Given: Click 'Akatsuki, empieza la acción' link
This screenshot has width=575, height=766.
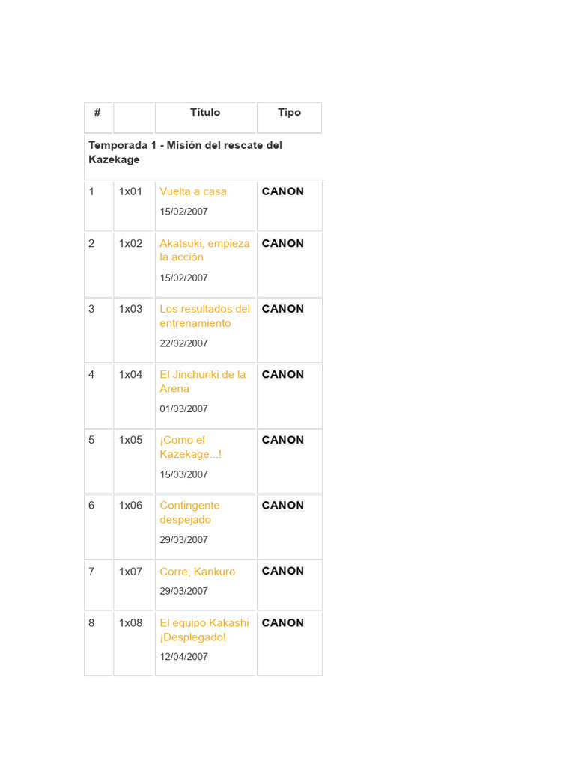Looking at the screenshot, I should [x=204, y=250].
